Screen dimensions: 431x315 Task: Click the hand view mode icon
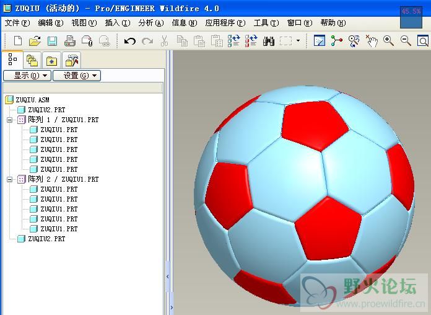(372, 41)
